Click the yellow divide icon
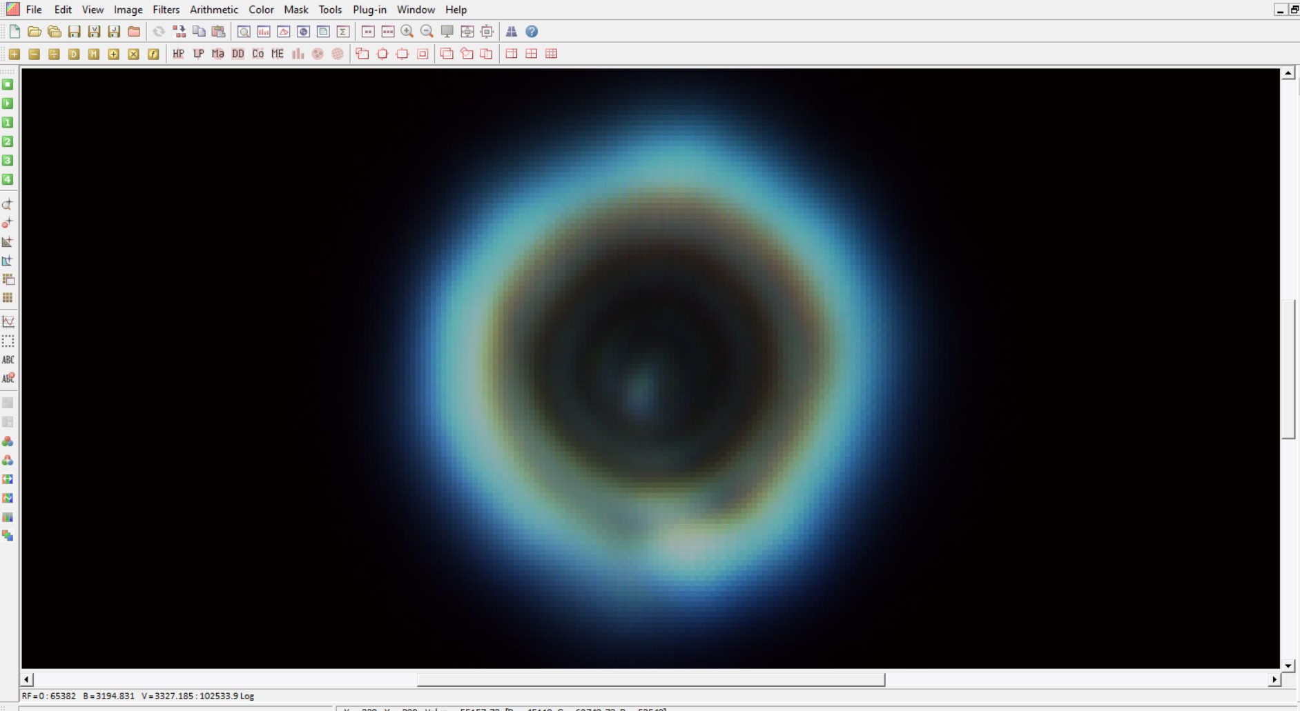 pyautogui.click(x=54, y=54)
